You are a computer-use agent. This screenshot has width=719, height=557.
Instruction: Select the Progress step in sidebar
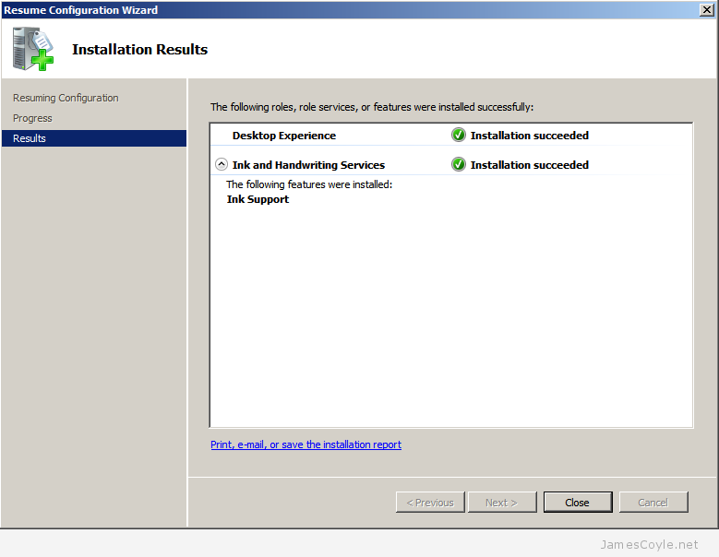[x=32, y=118]
